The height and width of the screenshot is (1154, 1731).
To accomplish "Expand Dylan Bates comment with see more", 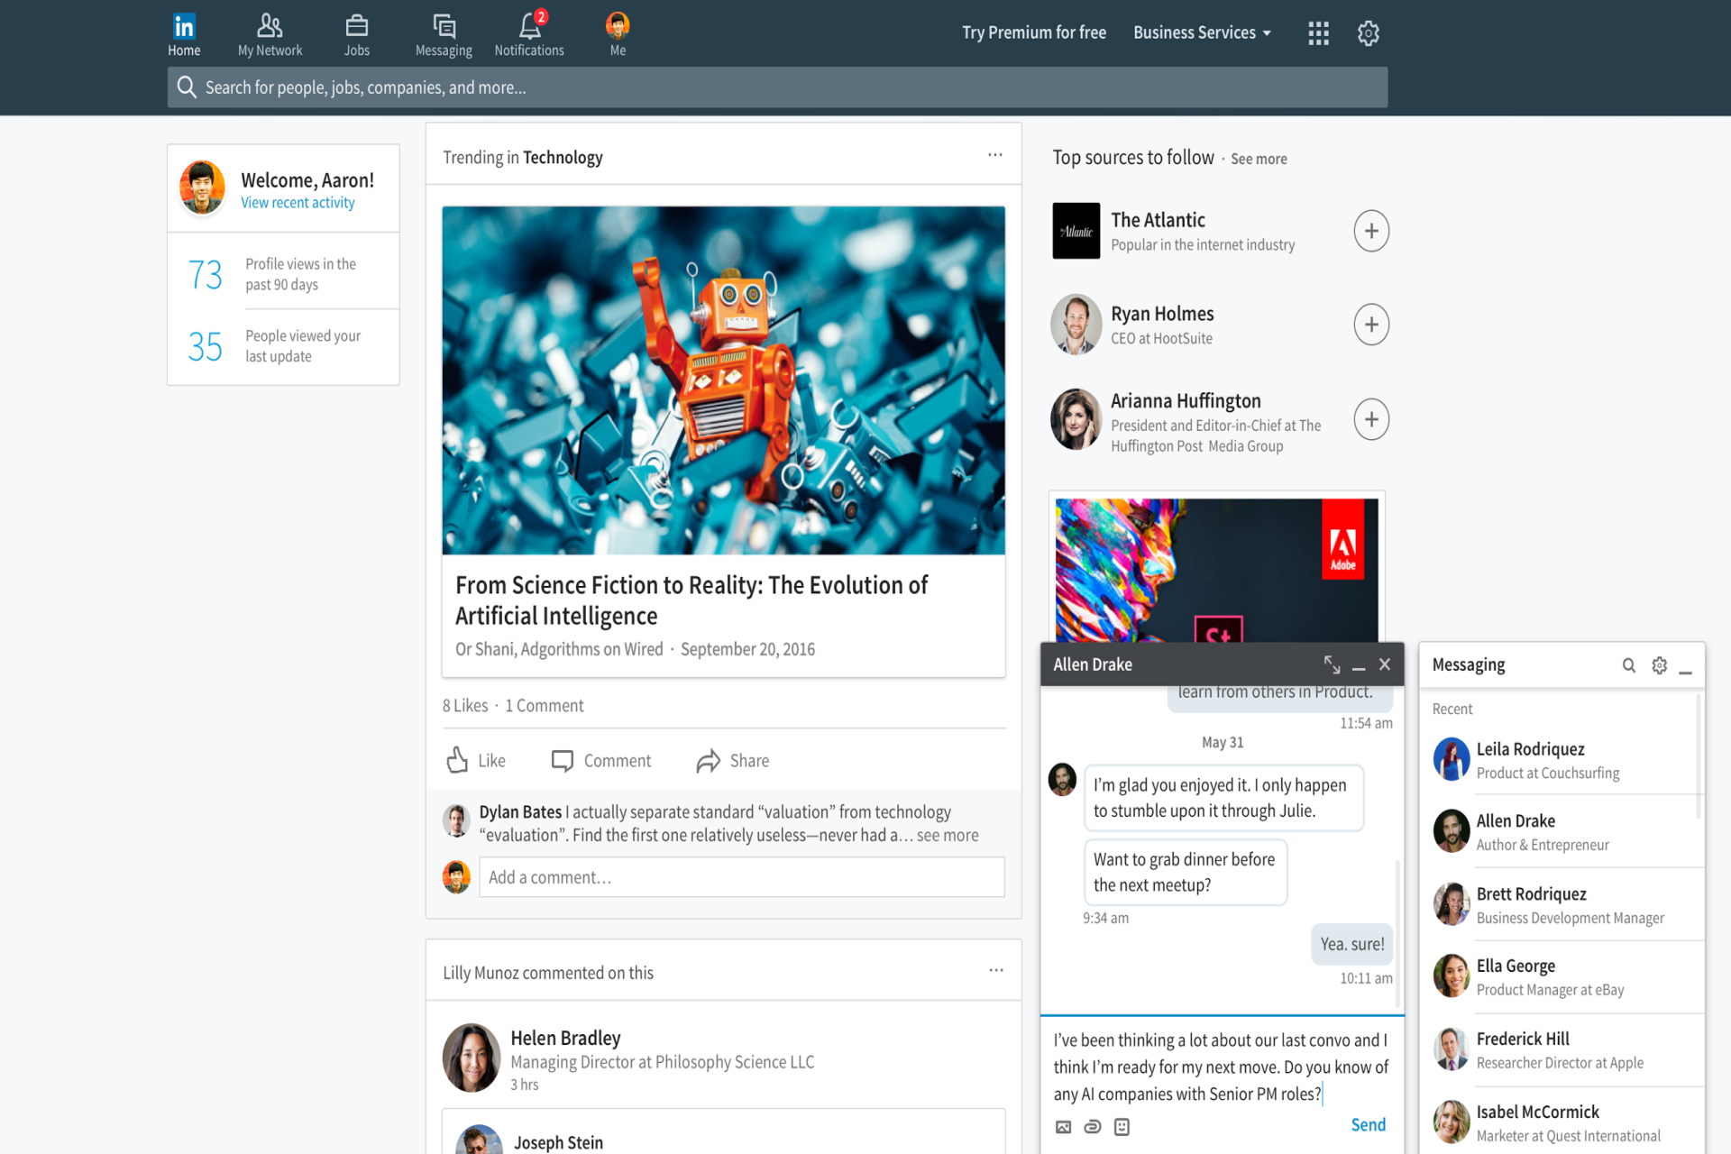I will 948,836.
